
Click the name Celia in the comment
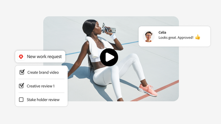click(162, 33)
